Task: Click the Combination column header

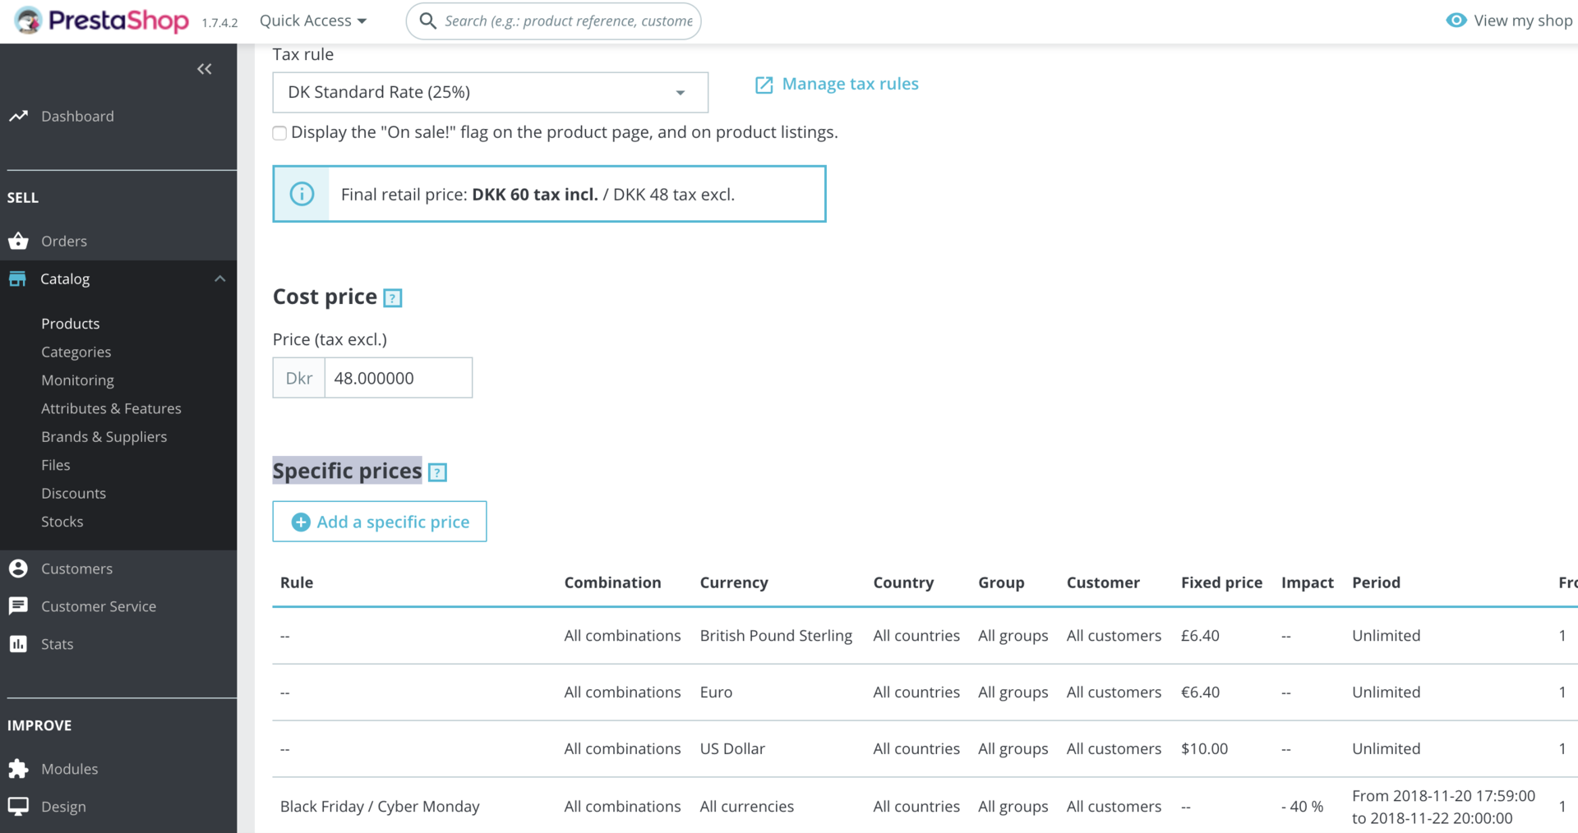Action: (613, 582)
